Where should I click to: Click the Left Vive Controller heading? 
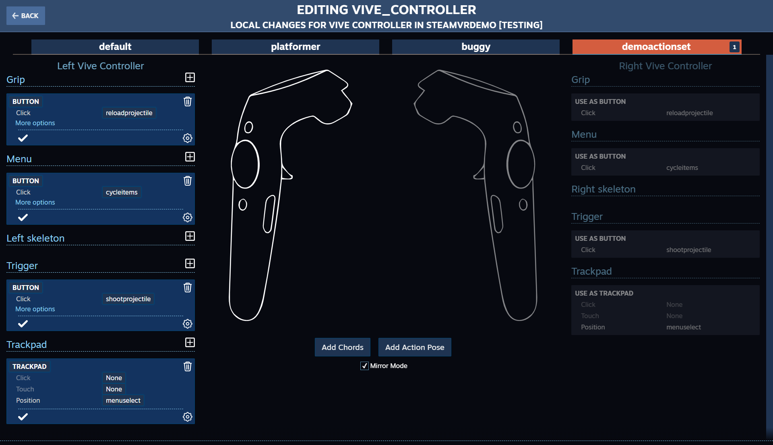[100, 66]
